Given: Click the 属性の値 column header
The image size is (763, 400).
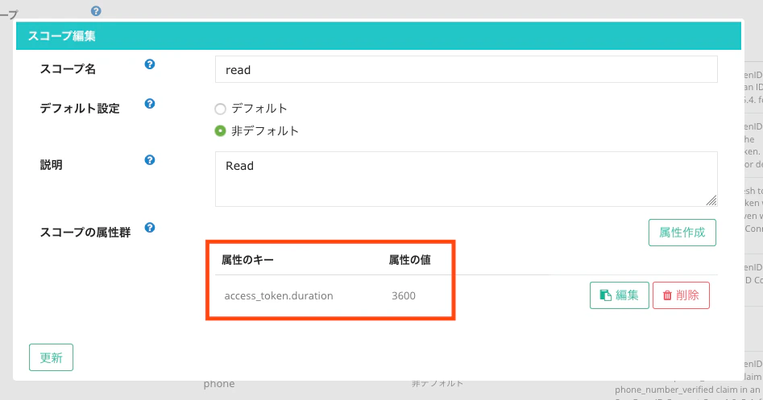Looking at the screenshot, I should [410, 260].
